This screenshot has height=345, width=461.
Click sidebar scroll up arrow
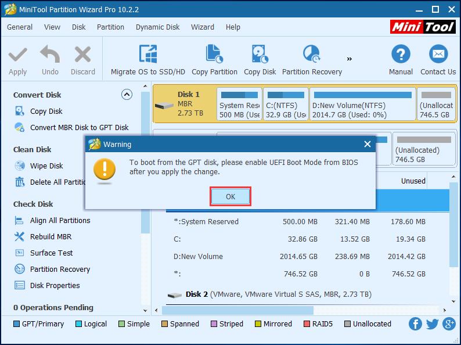point(145,86)
